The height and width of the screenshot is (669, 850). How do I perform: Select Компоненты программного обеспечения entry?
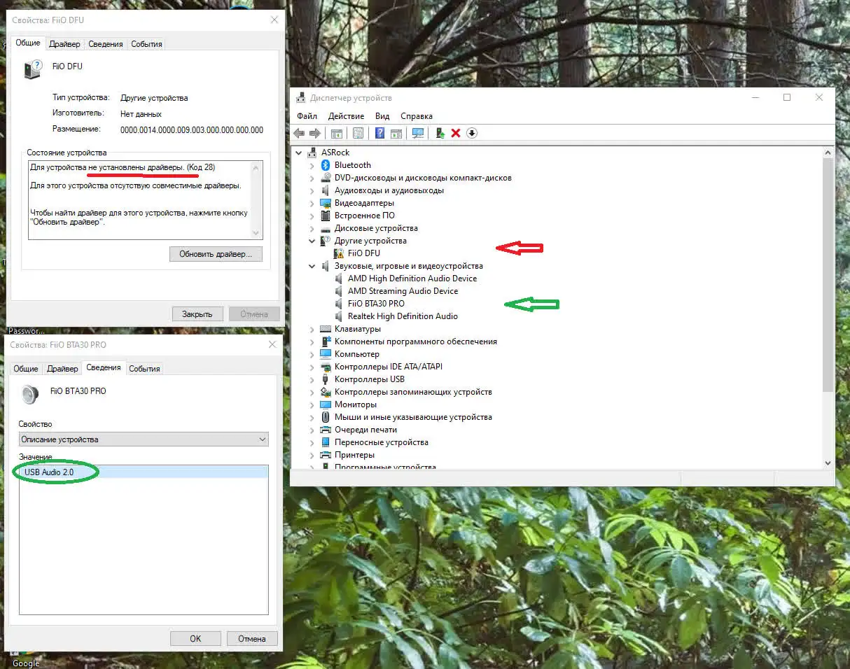tap(416, 341)
